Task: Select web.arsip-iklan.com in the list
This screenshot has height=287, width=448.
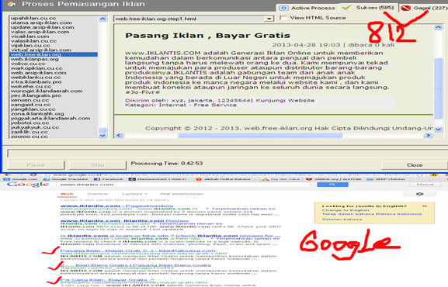Action: click(39, 73)
